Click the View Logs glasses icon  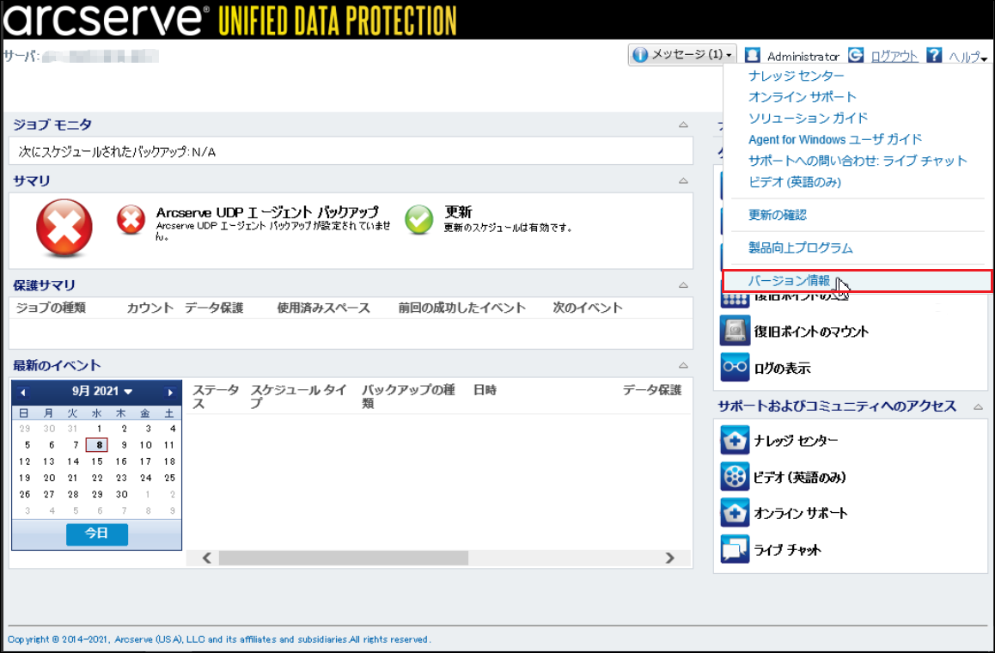(x=735, y=367)
